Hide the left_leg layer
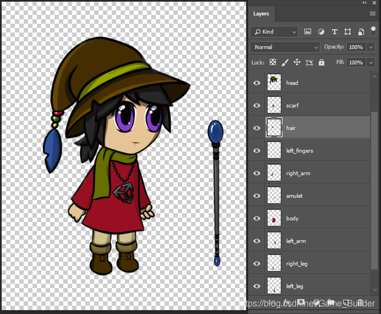The width and height of the screenshot is (381, 314). [257, 286]
